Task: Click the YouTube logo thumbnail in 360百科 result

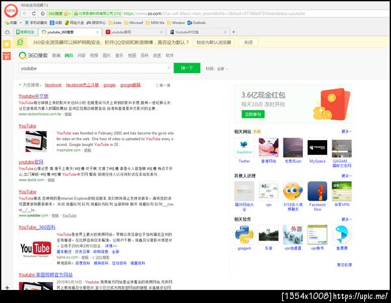Action: click(36, 248)
